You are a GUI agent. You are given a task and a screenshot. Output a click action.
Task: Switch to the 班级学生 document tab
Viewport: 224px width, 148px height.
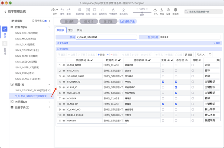pos(127,21)
